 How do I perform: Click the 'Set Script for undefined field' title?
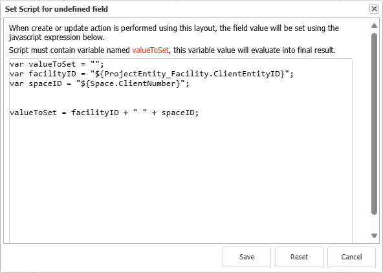tap(56, 9)
